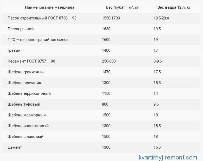Click the 'Щебень шлаковый' label
Image resolution: width=203 pixels, height=161 pixels.
tap(26, 136)
